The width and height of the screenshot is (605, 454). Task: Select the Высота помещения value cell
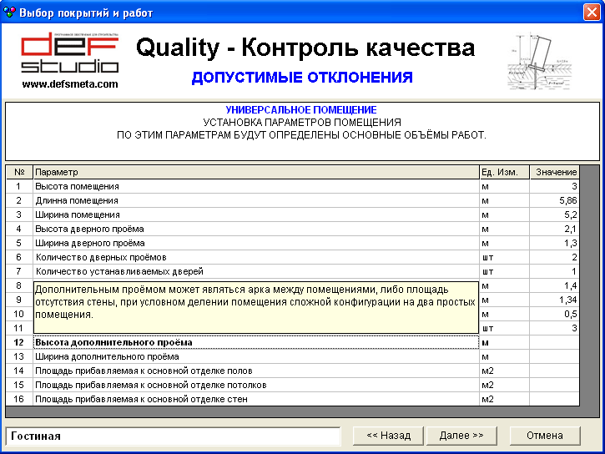553,187
